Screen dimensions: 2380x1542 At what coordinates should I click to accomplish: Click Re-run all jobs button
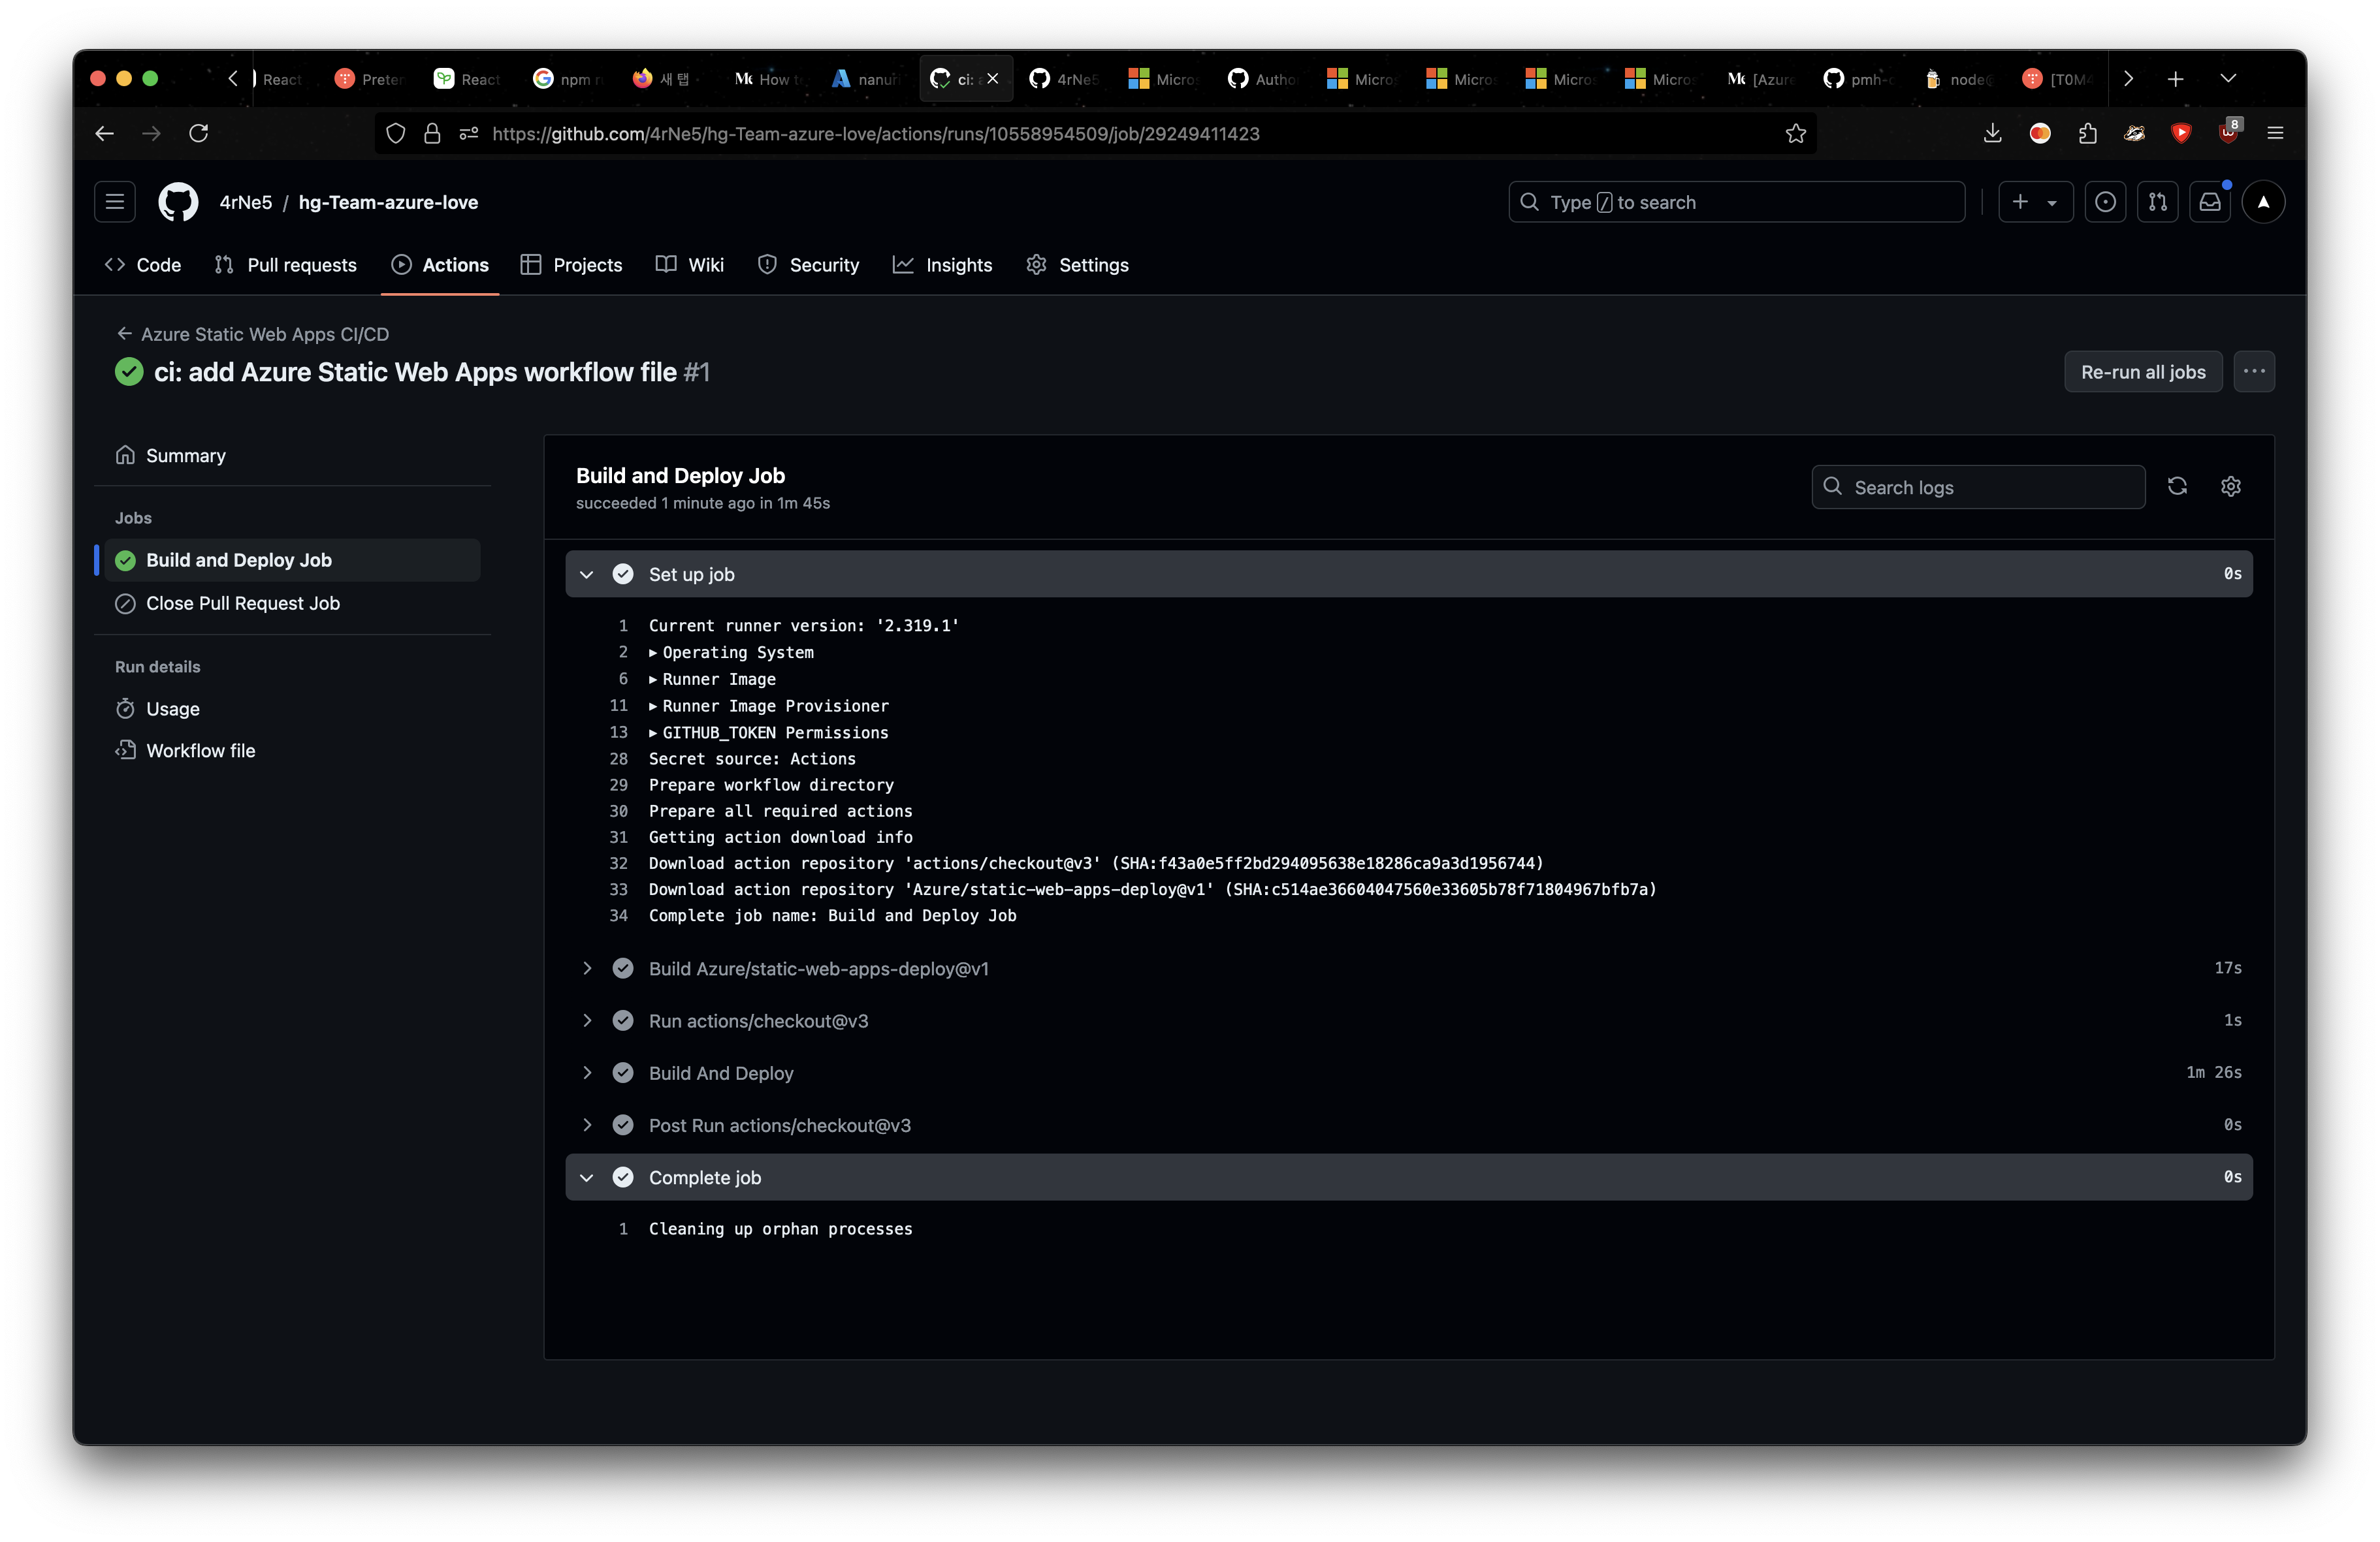coord(2142,371)
